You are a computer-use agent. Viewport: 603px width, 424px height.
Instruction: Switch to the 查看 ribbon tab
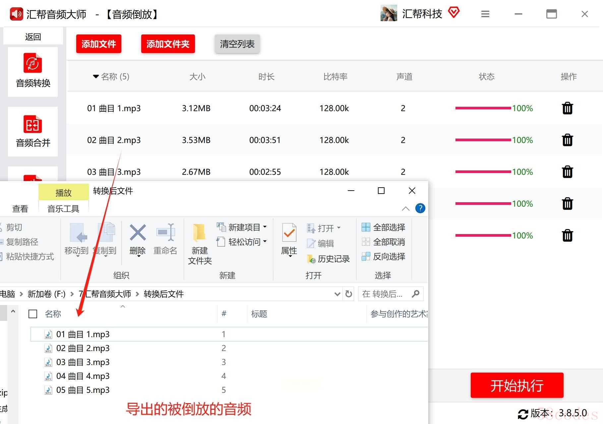tap(20, 209)
